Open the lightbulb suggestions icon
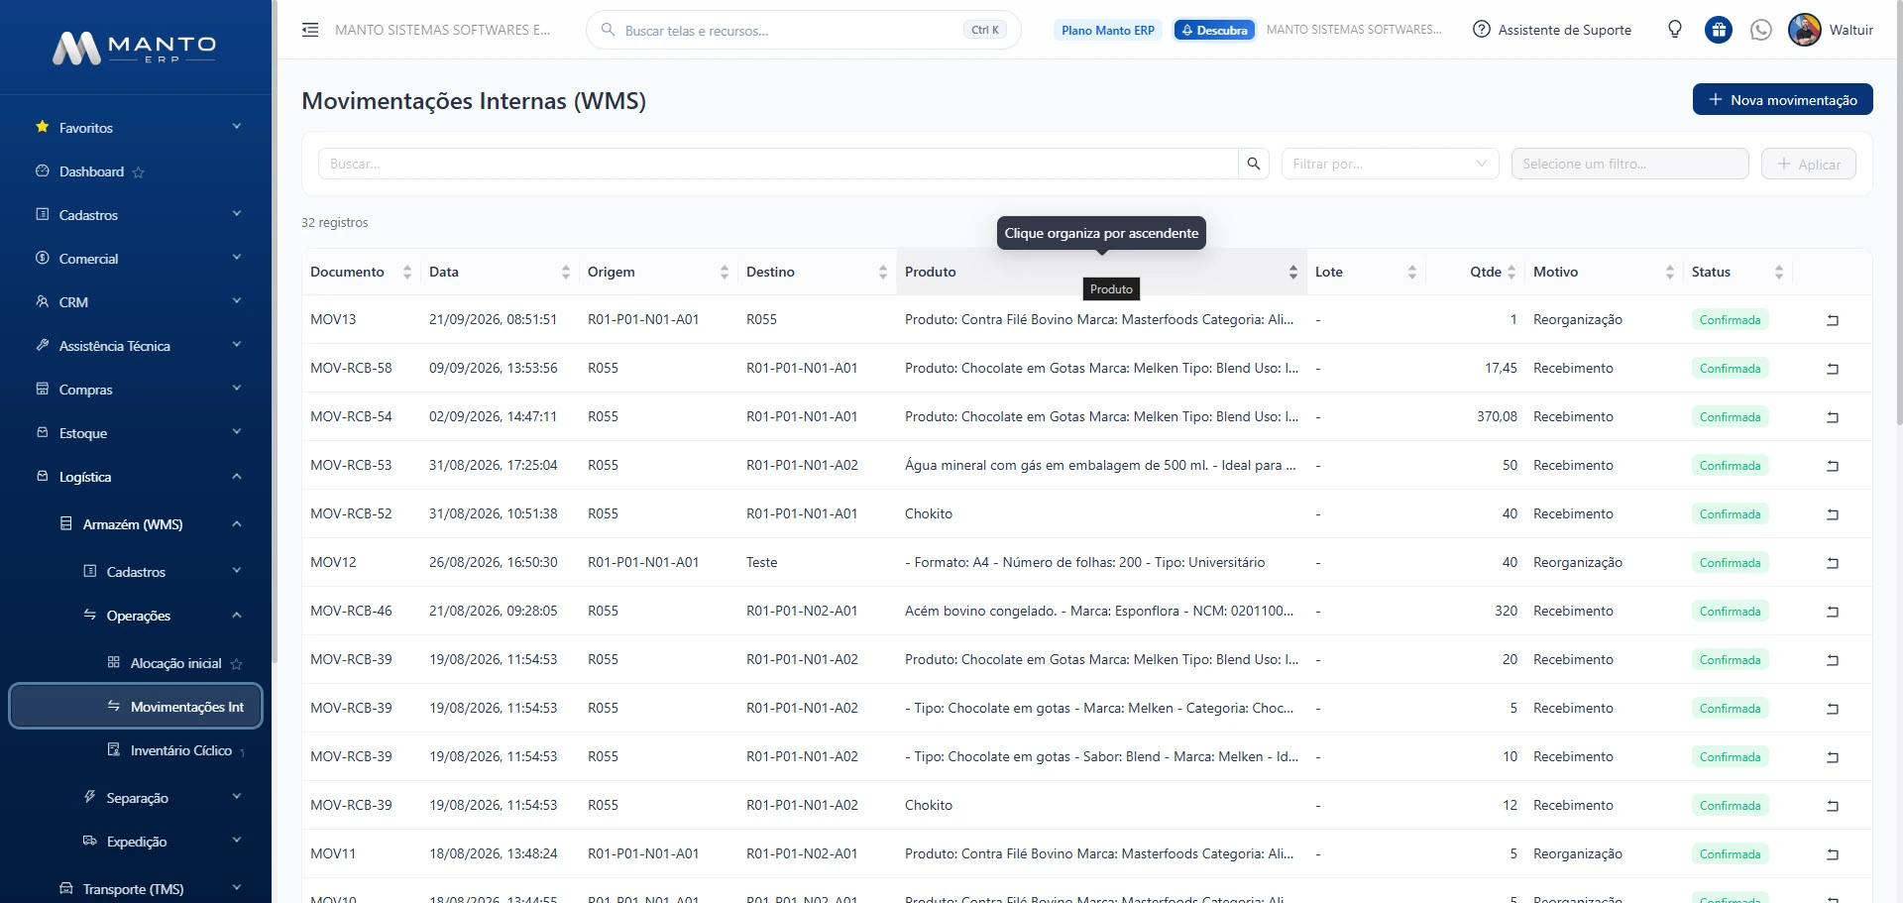This screenshot has height=903, width=1903. 1675,30
